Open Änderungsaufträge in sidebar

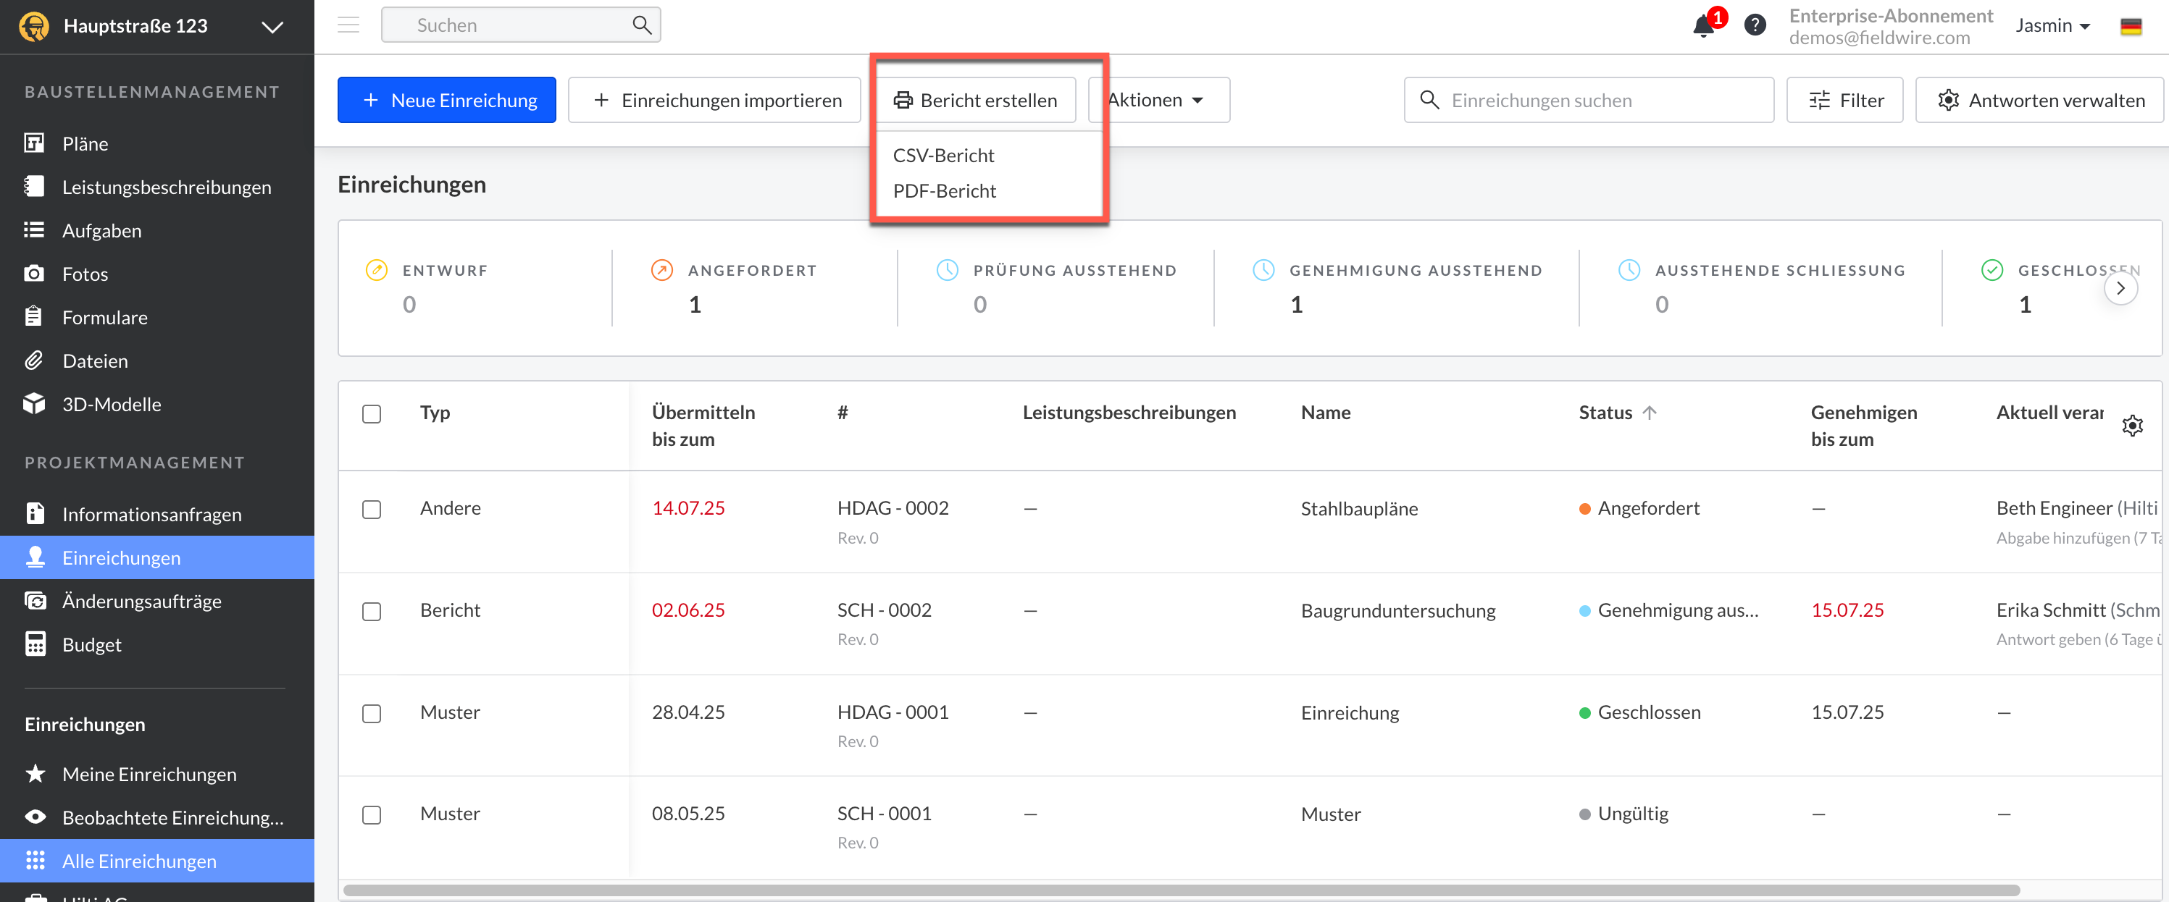click(141, 601)
